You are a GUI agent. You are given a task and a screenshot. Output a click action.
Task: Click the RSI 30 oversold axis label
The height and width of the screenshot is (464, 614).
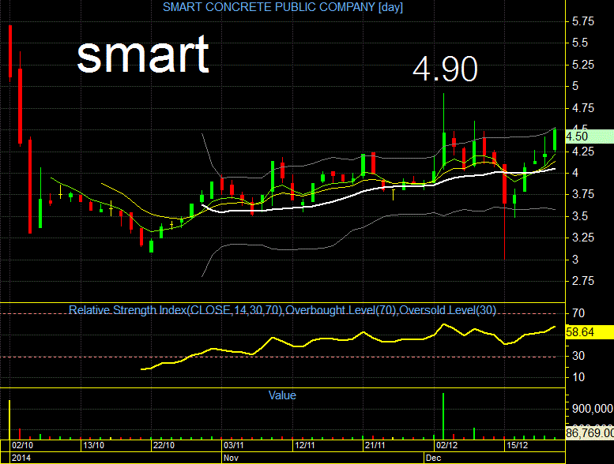[578, 356]
